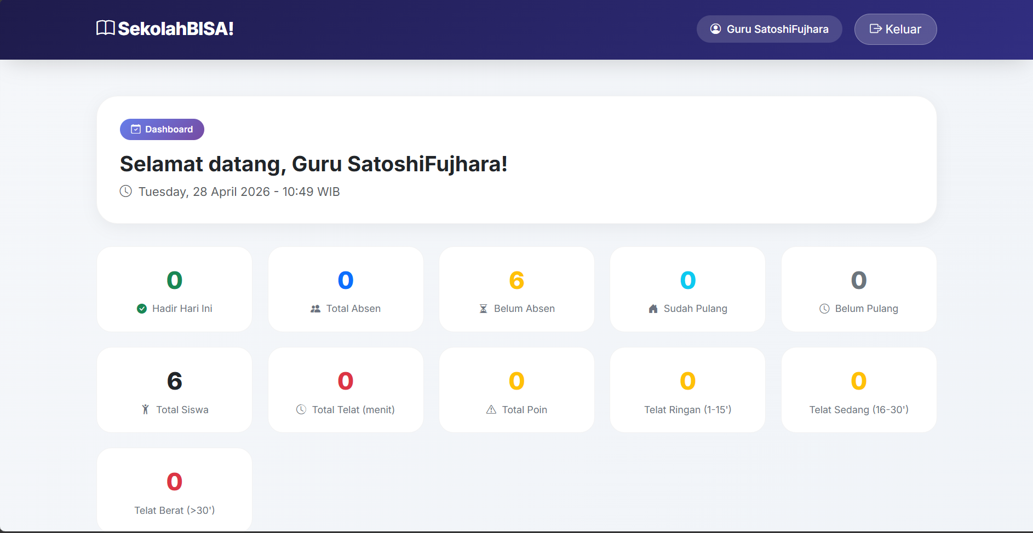Image resolution: width=1033 pixels, height=533 pixels.
Task: Click the 'Selamat datang, Guru SatoshiFujhara!' heading
Action: 313,164
